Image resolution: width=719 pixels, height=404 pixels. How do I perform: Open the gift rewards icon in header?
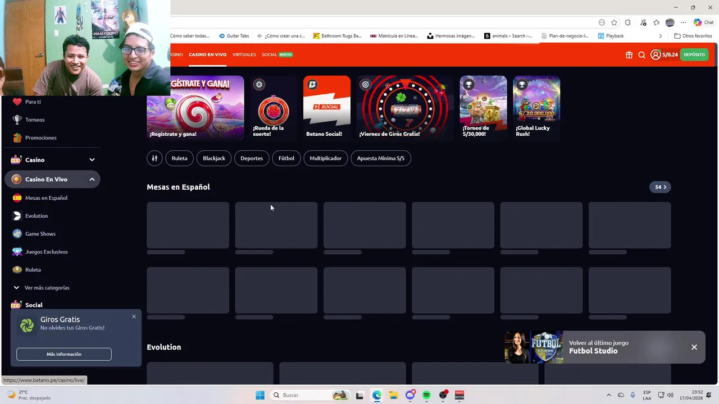coord(629,54)
